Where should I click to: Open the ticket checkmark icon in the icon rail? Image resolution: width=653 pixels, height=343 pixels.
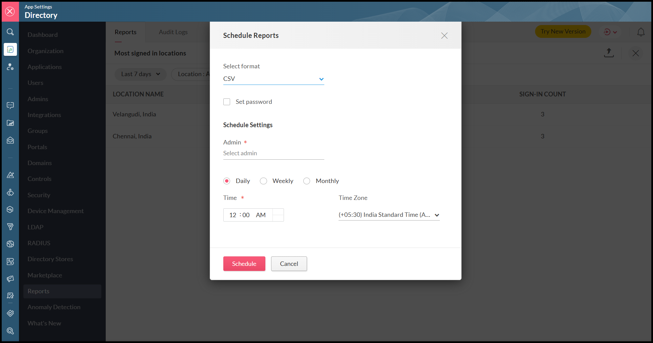pyautogui.click(x=11, y=313)
